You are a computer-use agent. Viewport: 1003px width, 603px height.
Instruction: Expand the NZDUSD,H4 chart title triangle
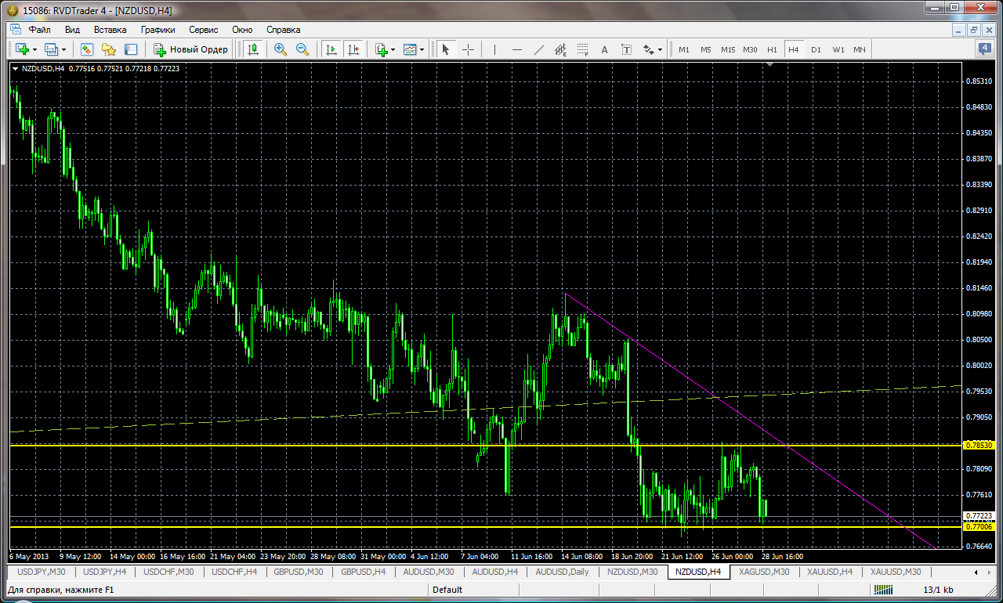click(15, 69)
